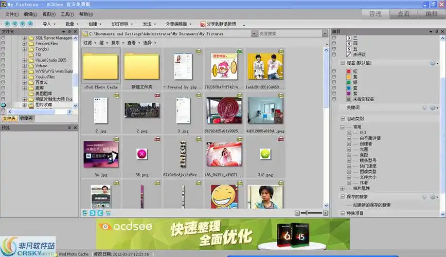Go up one folder with the up arrow icon
The height and width of the screenshot is (257, 446).
tap(30, 24)
